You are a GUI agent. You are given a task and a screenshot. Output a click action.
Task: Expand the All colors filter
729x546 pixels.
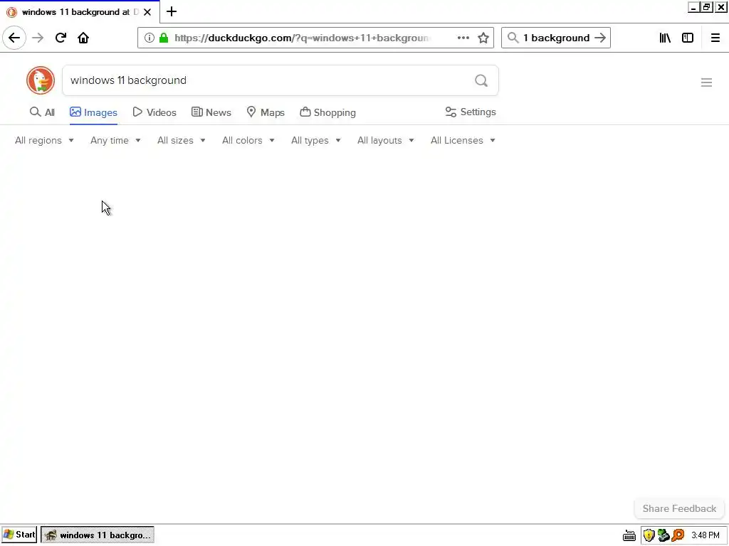coord(248,140)
